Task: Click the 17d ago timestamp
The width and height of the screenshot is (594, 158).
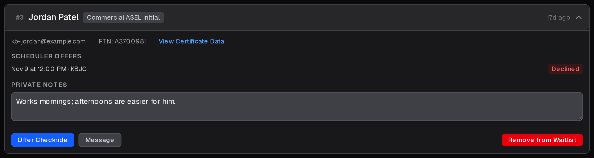Action: (x=558, y=17)
